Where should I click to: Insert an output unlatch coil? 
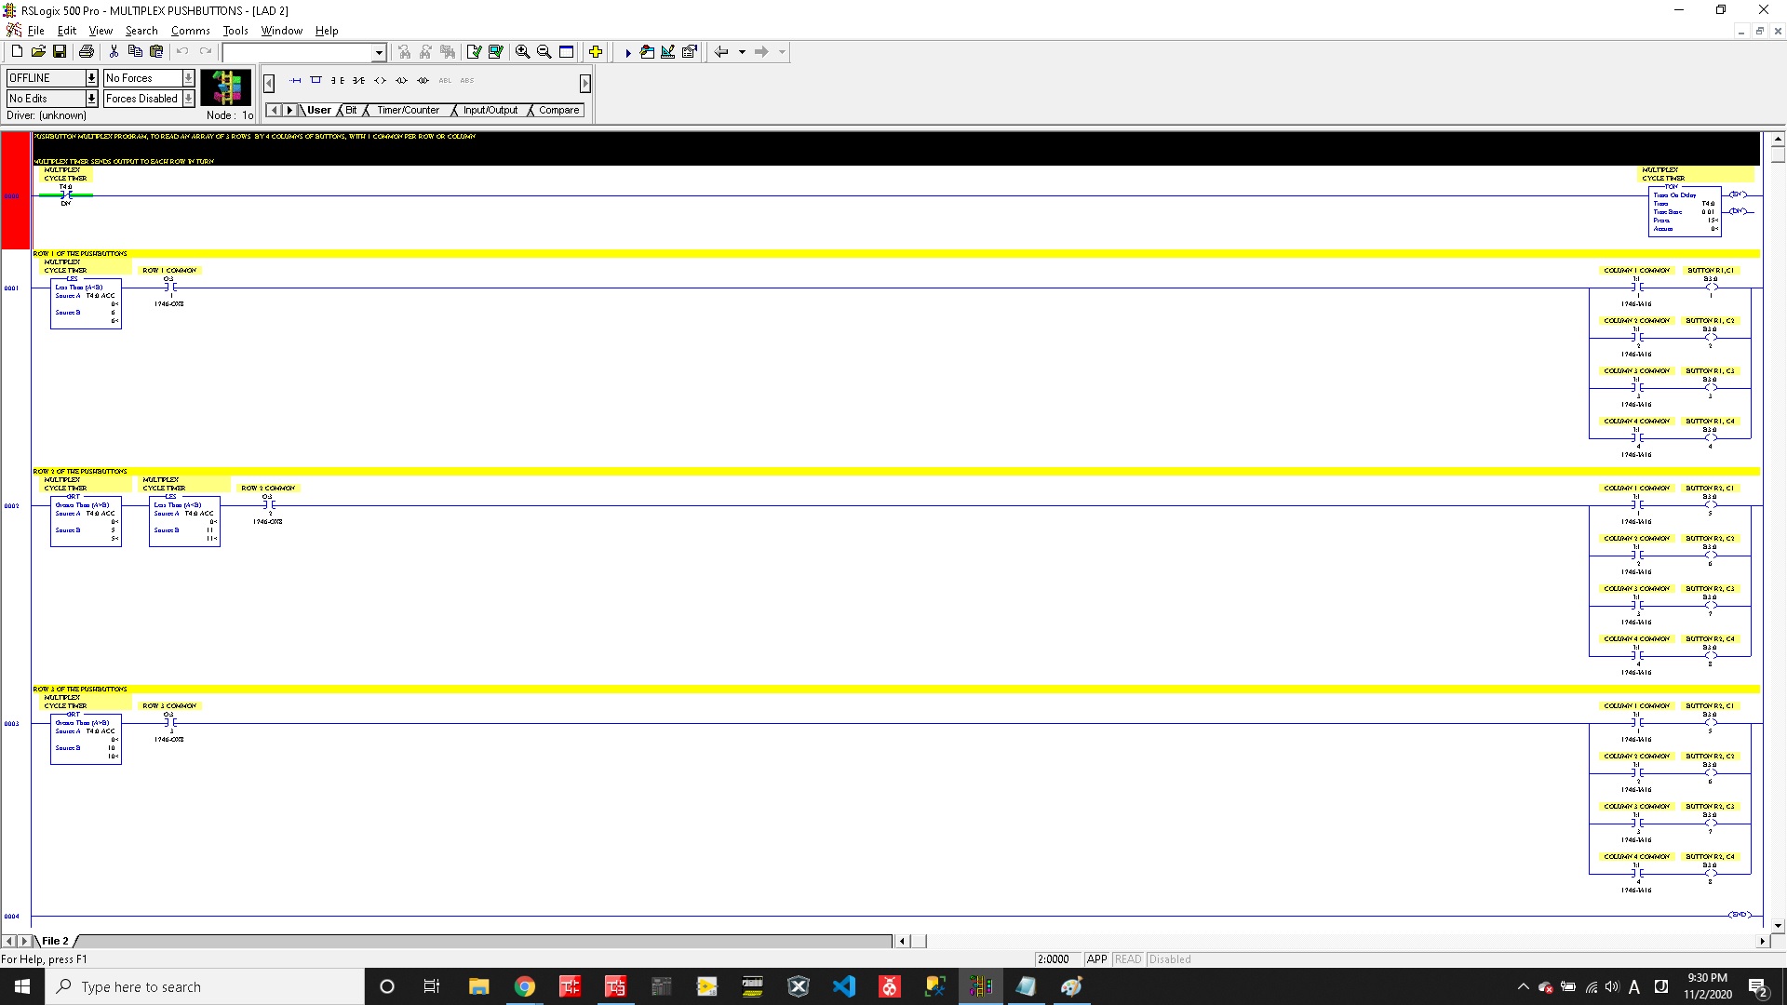(423, 81)
